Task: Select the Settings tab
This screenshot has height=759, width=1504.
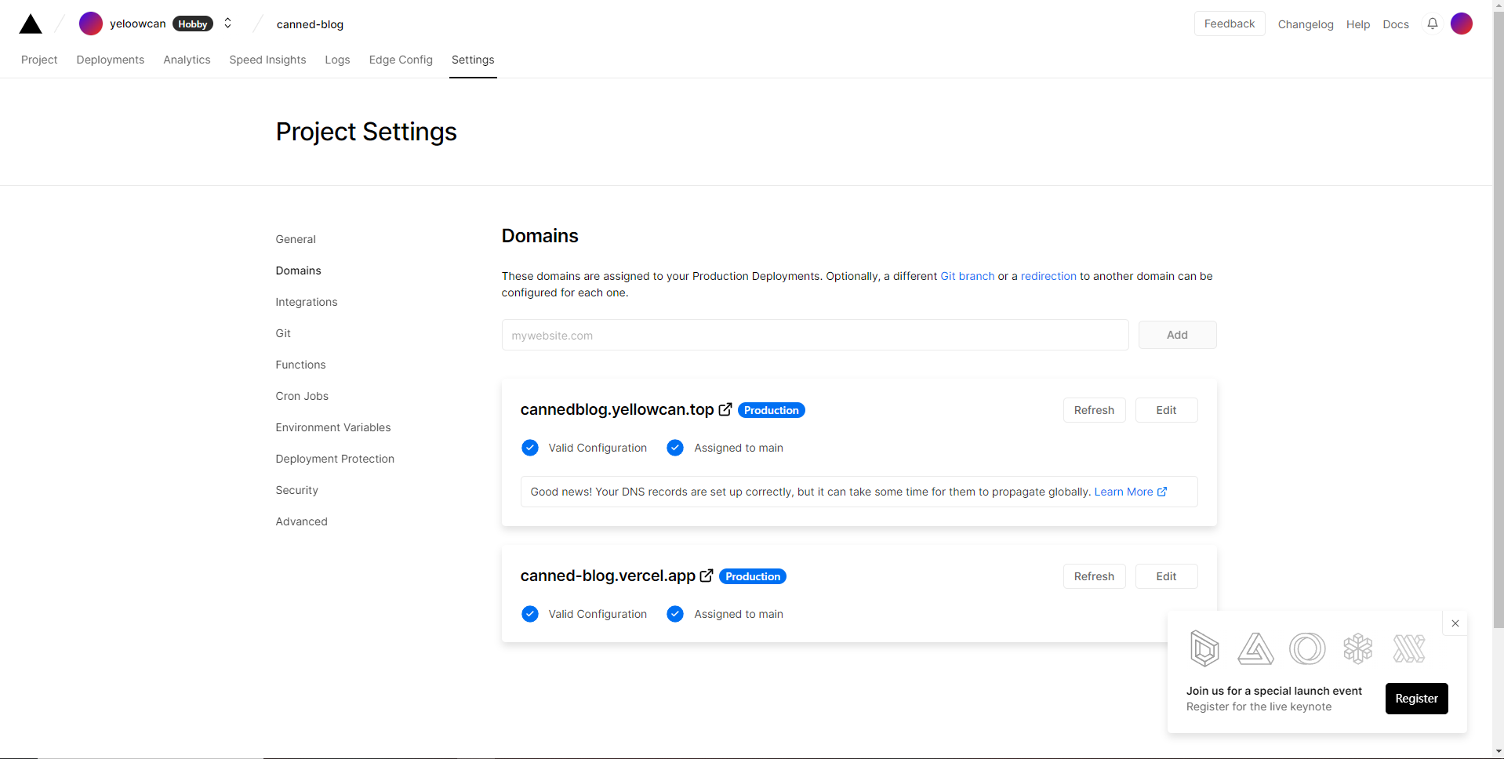Action: tap(473, 60)
